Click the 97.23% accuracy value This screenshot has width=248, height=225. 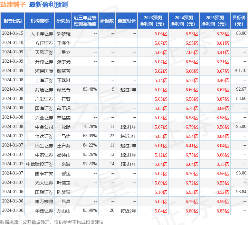coord(90,164)
